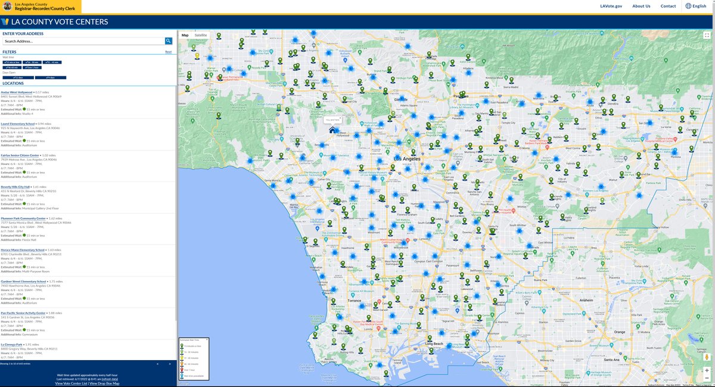Open the Fairfax Senior Citizen Center location

click(x=20, y=155)
